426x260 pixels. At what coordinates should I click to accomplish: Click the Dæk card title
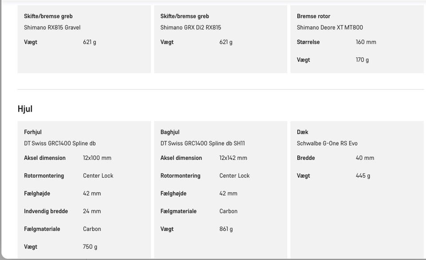coord(302,132)
